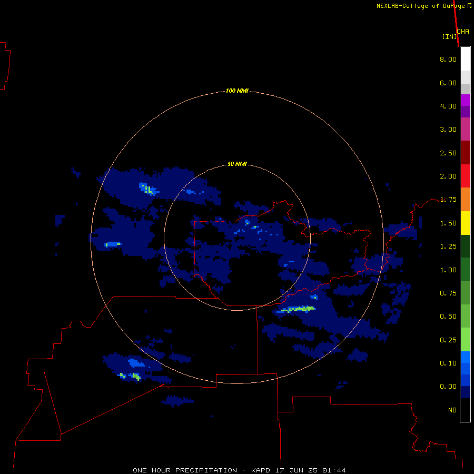Screen dimensions: 474x474
Task: Click the 0.10 legend value
Action: 448,363
